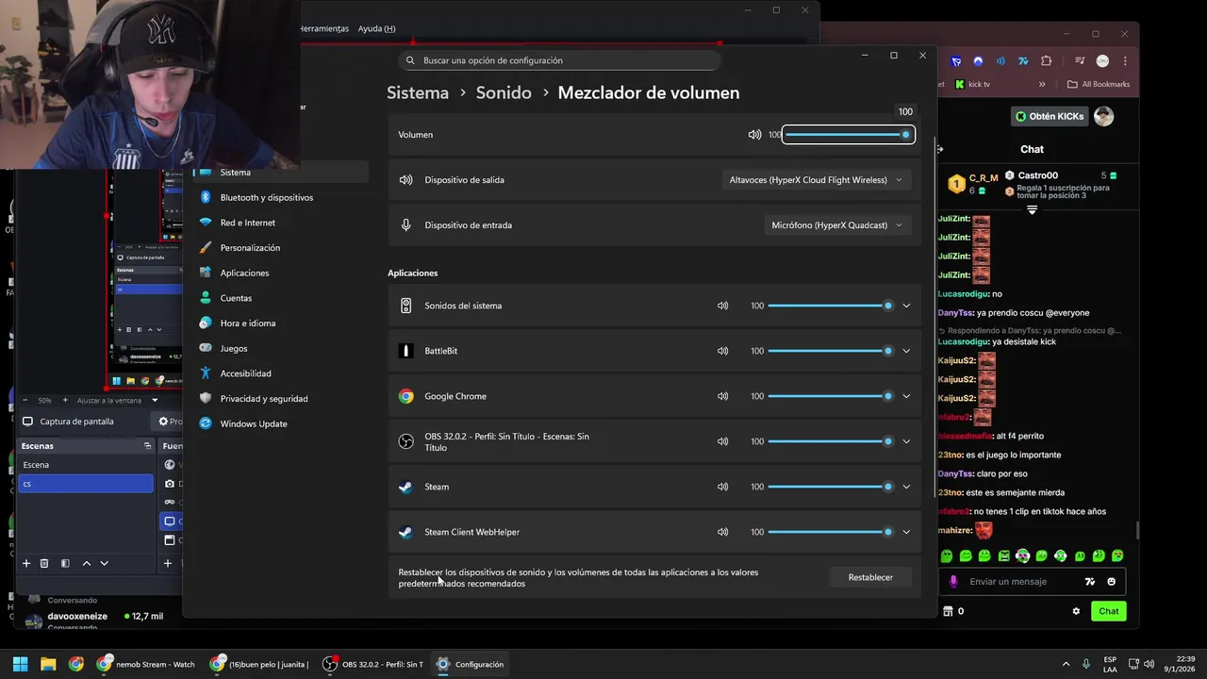Go to Sonido breadcrumb link
The height and width of the screenshot is (679, 1207).
504,92
